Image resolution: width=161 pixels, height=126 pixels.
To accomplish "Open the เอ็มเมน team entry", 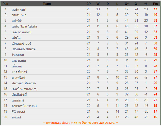I will point(17,66).
